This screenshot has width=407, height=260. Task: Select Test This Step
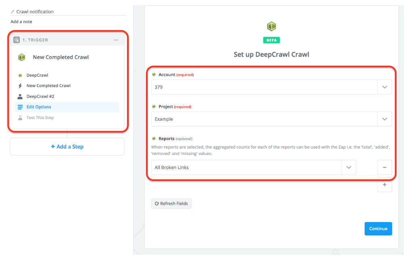40,117
